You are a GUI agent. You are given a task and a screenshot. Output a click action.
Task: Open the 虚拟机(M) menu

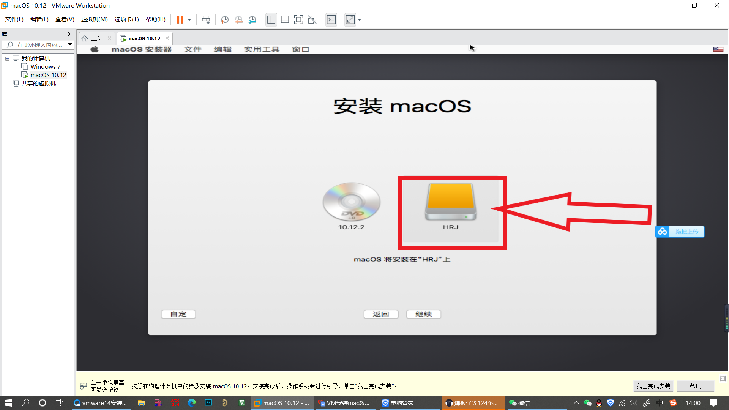[x=94, y=19]
